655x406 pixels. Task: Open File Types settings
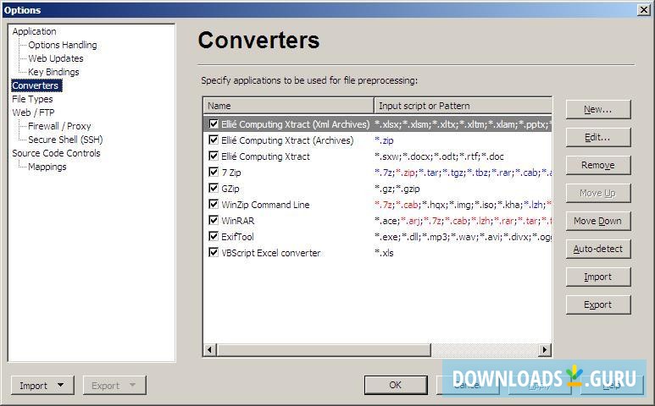pos(32,99)
